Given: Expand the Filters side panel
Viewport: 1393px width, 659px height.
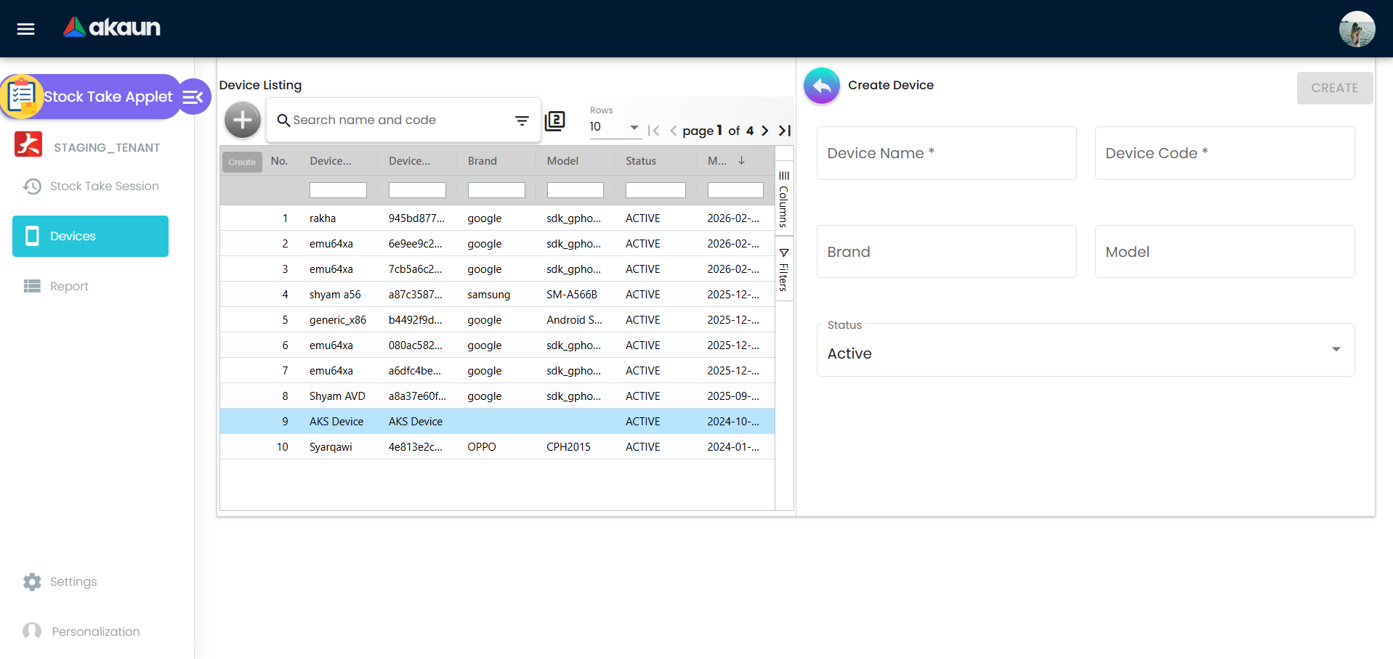Looking at the screenshot, I should tap(783, 269).
